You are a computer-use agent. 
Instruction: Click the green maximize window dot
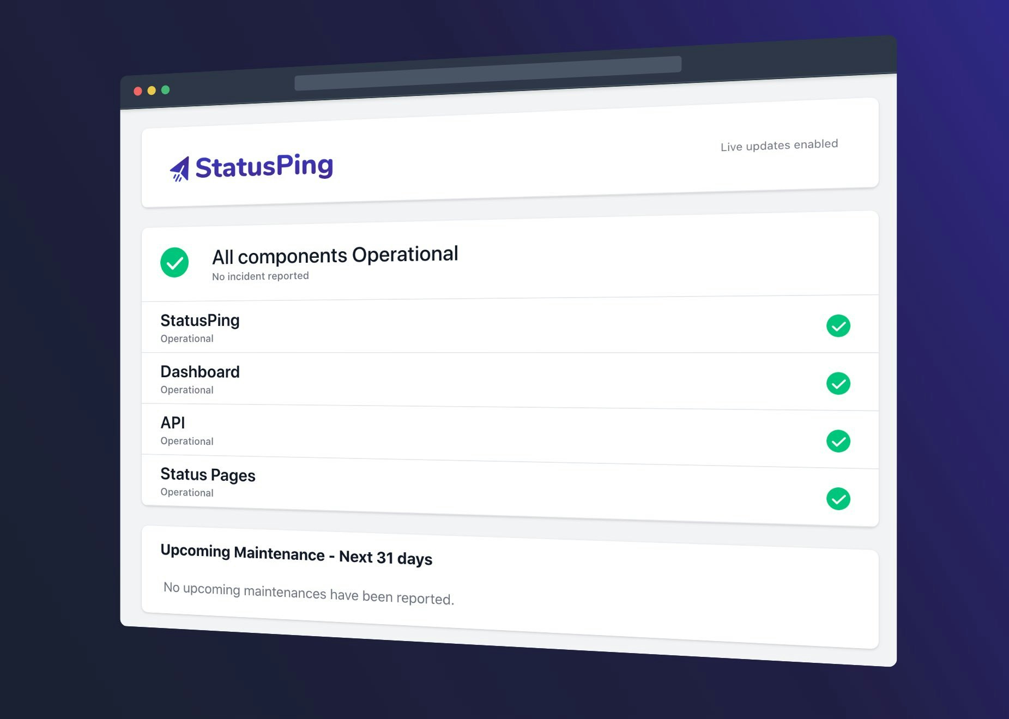pyautogui.click(x=166, y=90)
